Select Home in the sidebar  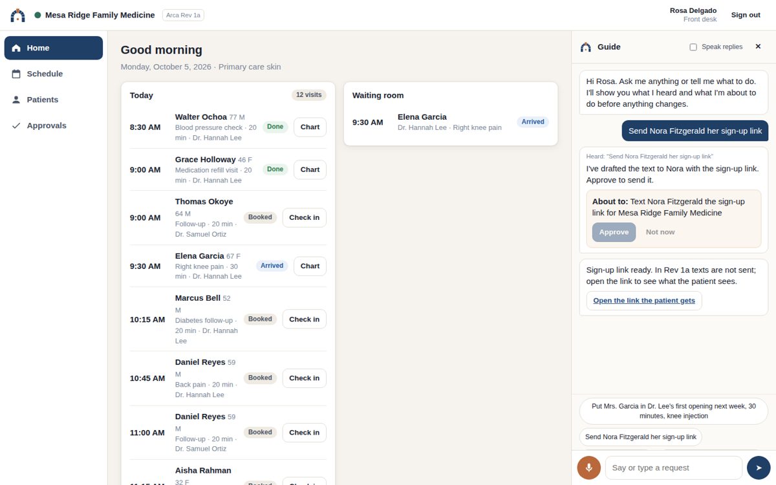click(54, 48)
